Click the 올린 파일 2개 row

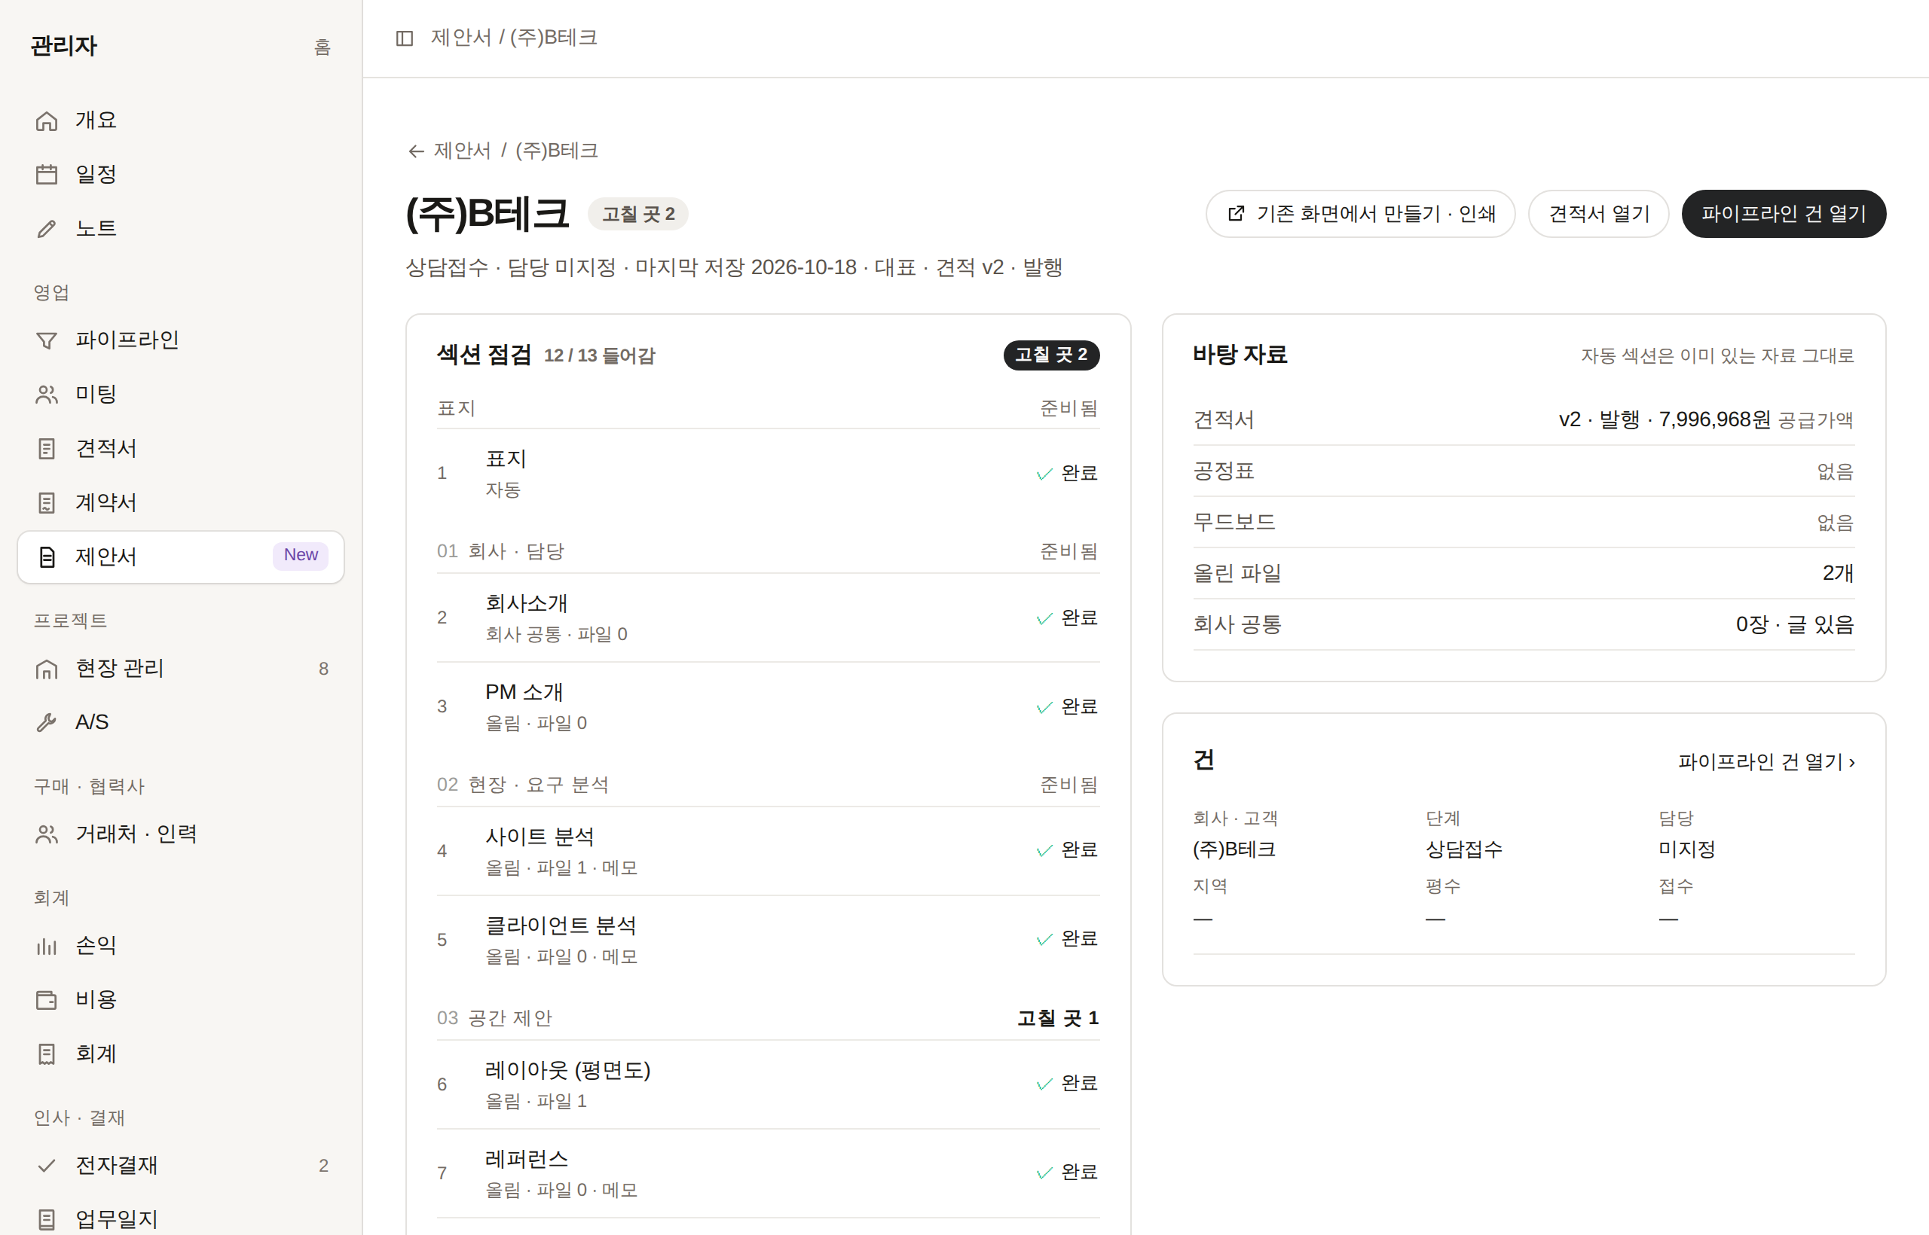point(1524,573)
